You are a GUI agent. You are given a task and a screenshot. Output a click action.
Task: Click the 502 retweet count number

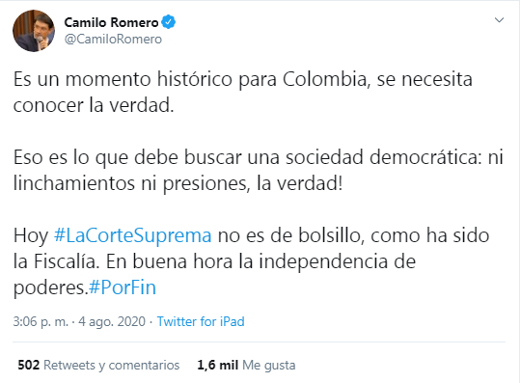29,365
